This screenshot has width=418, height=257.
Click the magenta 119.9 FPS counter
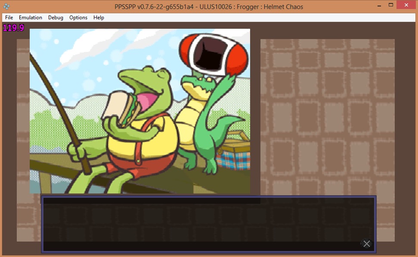[x=13, y=28]
